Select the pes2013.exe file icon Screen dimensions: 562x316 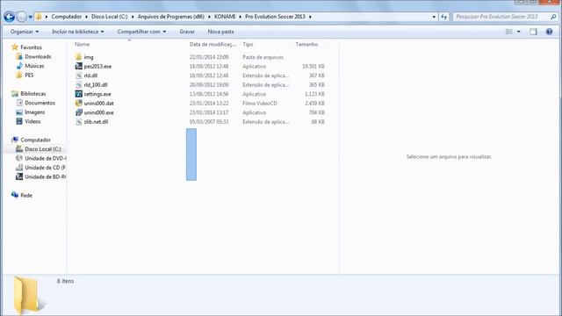[x=78, y=67]
